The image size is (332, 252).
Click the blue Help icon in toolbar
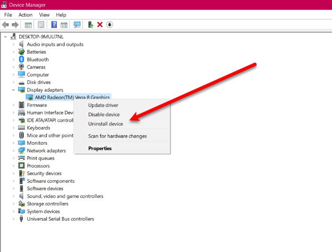coord(54,25)
